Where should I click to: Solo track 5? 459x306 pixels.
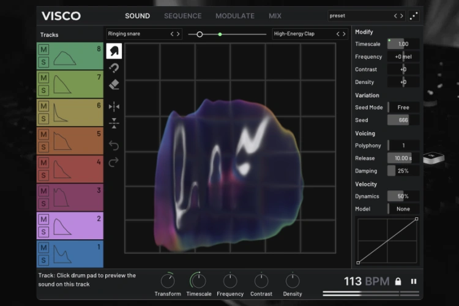pyautogui.click(x=43, y=147)
